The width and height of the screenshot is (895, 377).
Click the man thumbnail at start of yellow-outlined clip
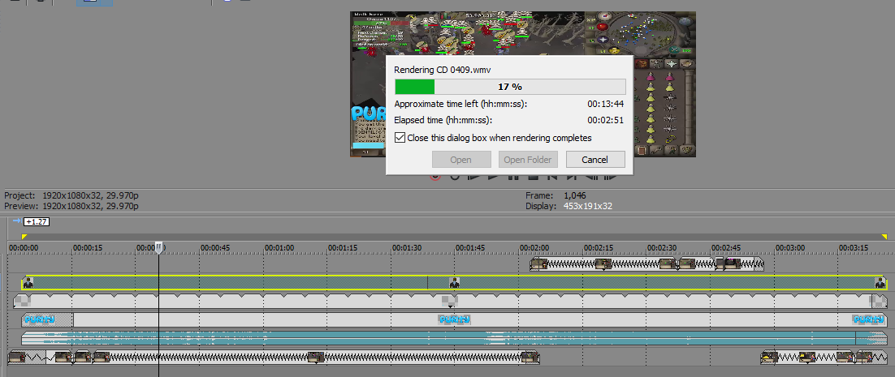(28, 282)
